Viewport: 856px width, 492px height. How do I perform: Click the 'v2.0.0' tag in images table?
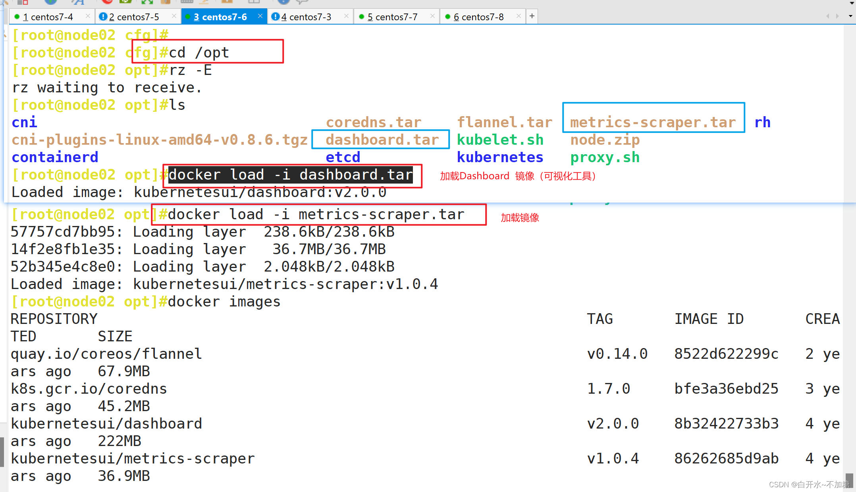(613, 424)
